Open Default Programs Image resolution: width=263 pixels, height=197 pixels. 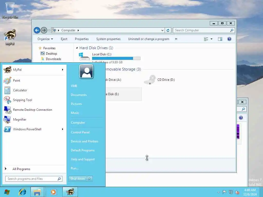pos(83,150)
